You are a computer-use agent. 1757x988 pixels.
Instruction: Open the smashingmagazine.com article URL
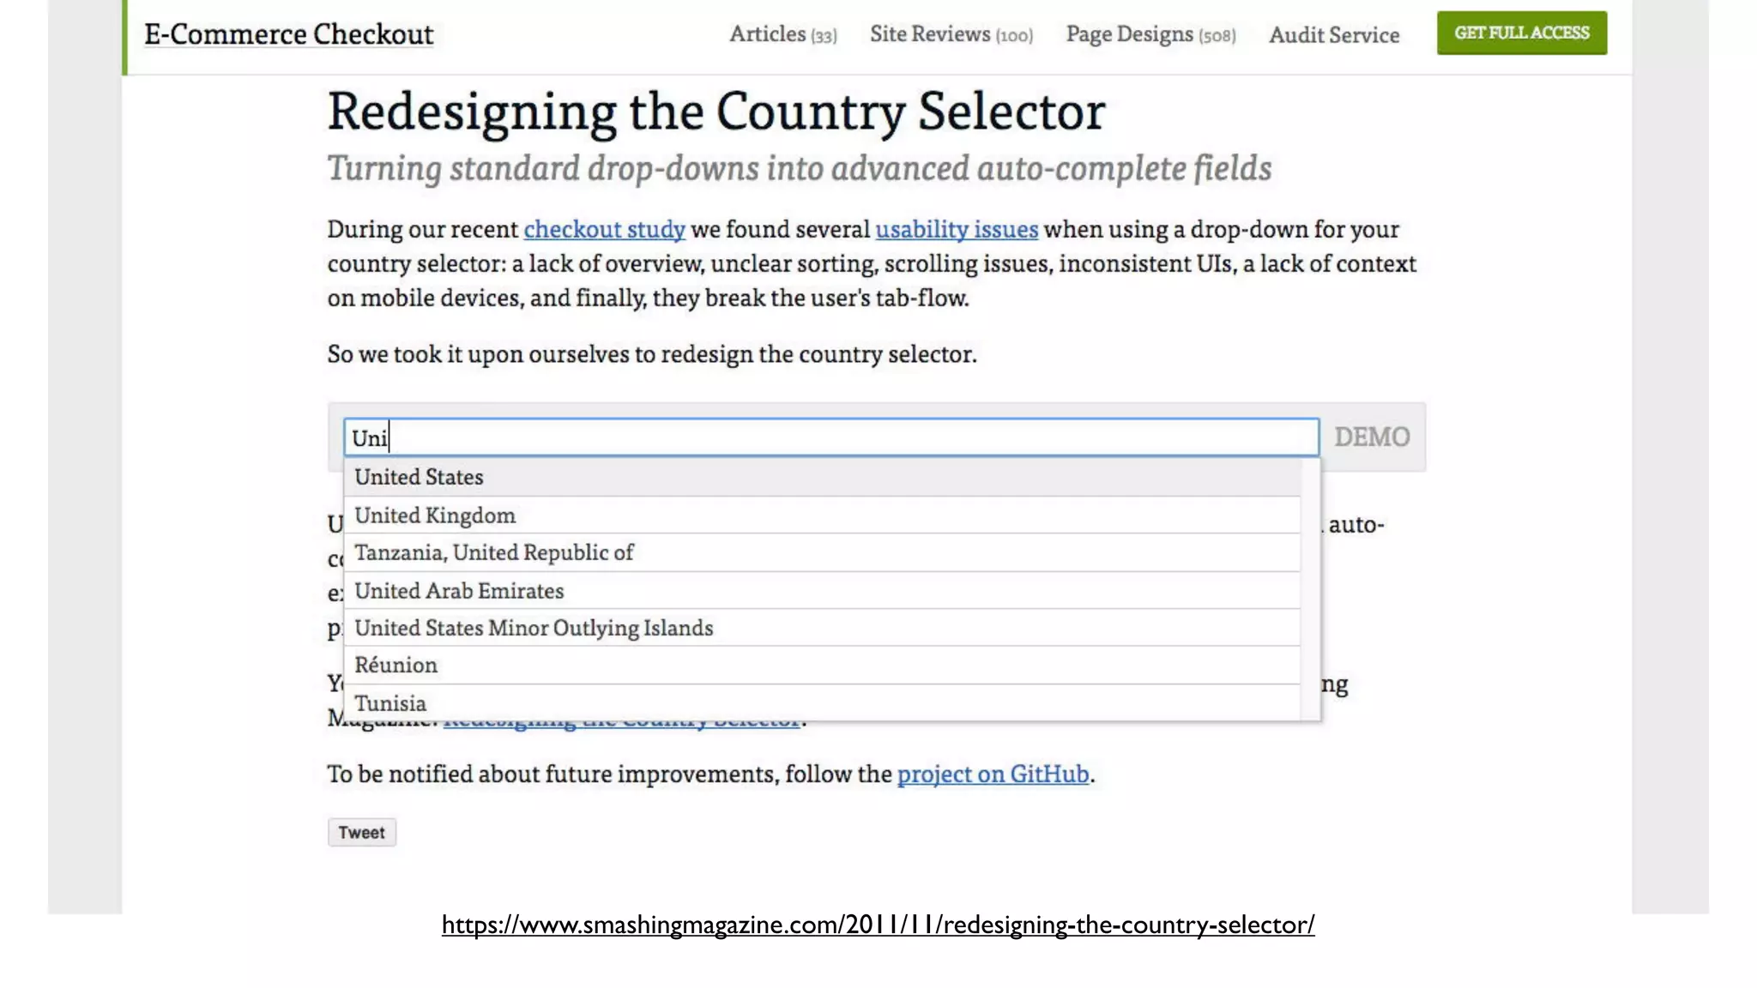tap(878, 925)
